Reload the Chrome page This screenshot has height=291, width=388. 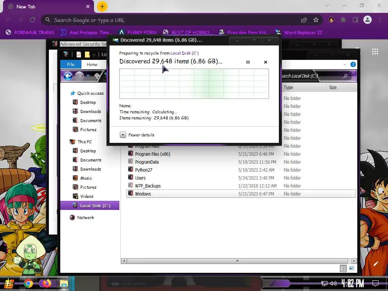(33, 20)
